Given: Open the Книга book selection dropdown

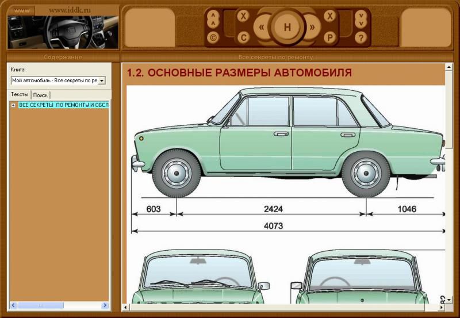Looking at the screenshot, I should pyautogui.click(x=102, y=81).
